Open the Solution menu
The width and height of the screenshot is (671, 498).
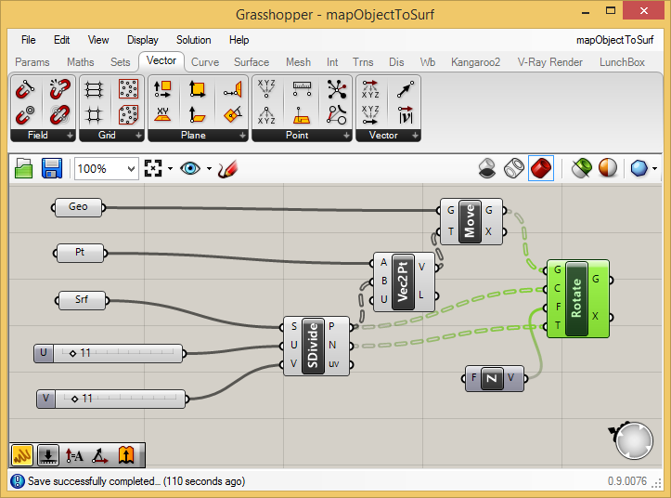(x=194, y=40)
